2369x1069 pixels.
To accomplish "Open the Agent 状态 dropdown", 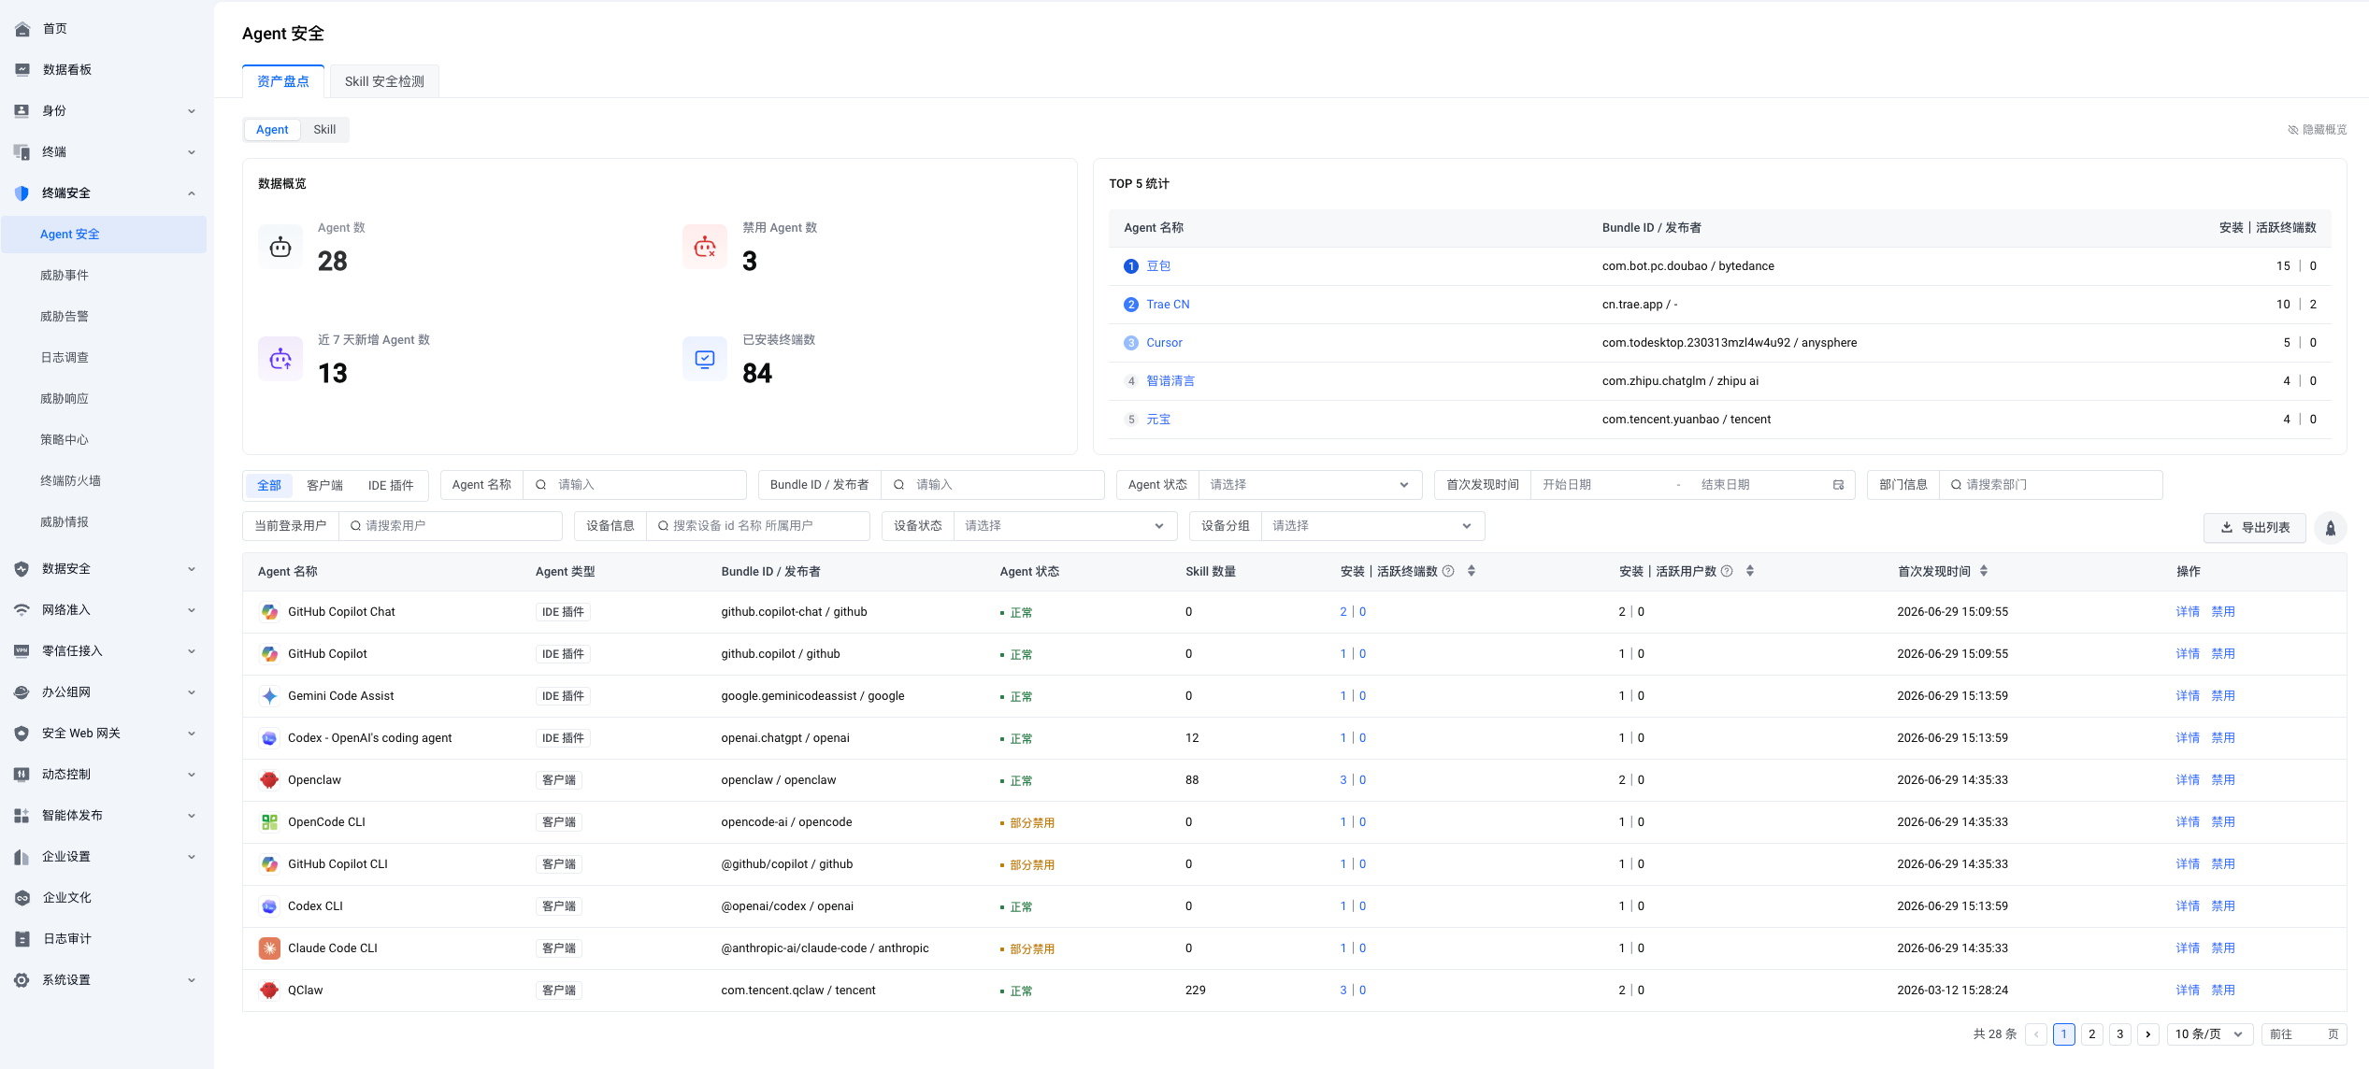I will click(x=1309, y=485).
